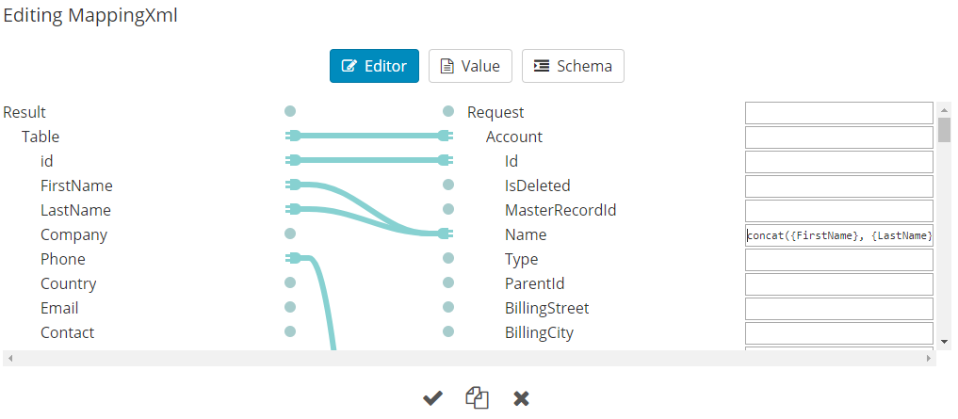The height and width of the screenshot is (419, 958).
Task: Click the checkmark confirm icon
Action: (x=432, y=398)
